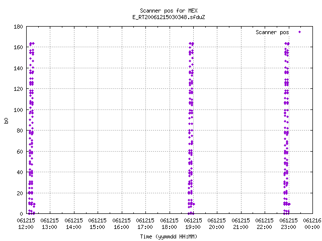Click x-axis tick label 061215 23:00

coord(288,224)
